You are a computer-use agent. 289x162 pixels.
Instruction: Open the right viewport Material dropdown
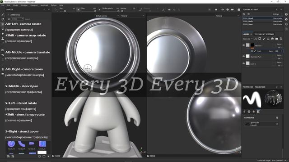227,16
